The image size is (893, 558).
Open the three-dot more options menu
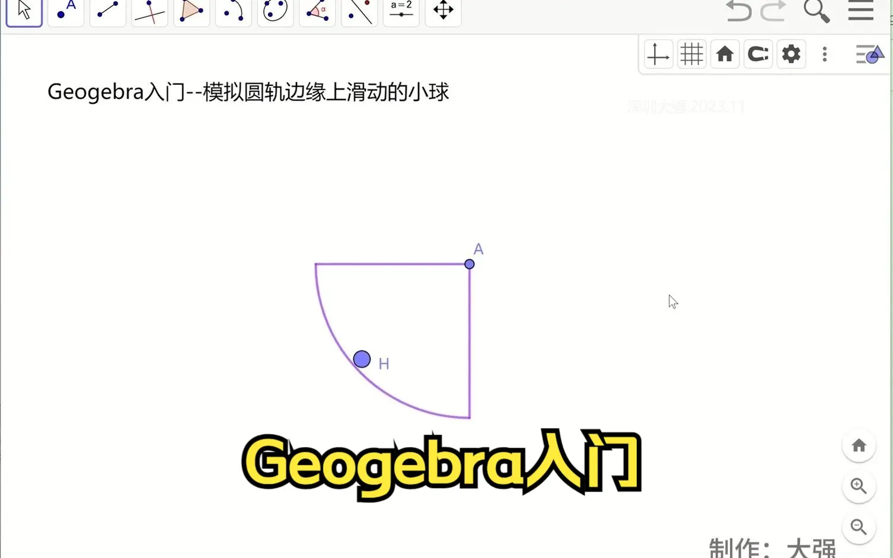tap(824, 55)
